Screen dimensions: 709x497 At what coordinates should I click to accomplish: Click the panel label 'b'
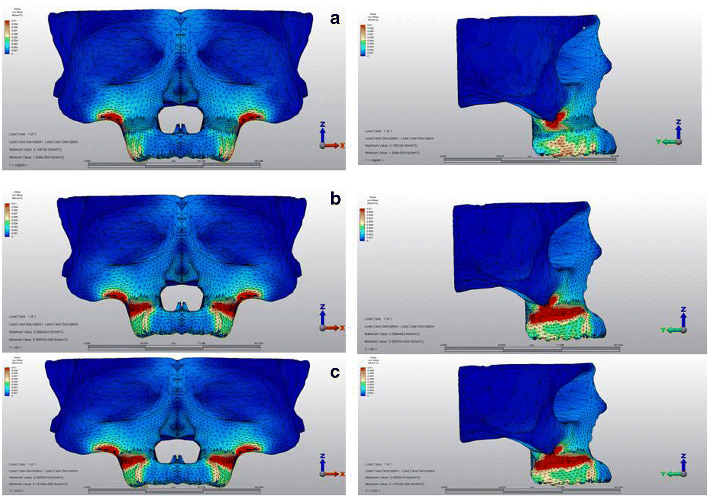[335, 198]
